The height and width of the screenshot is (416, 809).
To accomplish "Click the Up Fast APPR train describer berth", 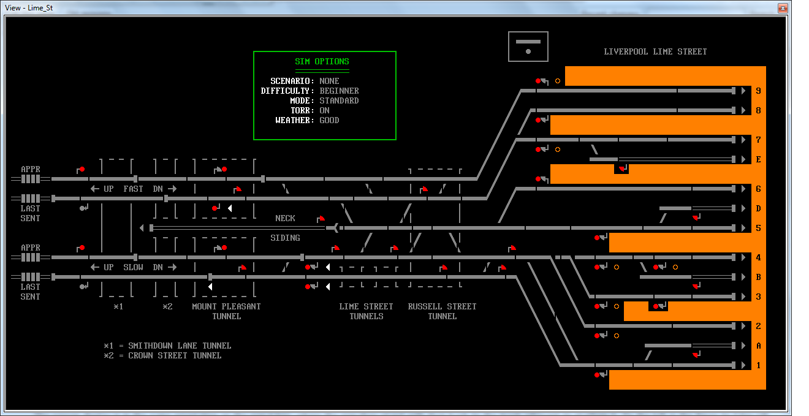I will point(31,179).
